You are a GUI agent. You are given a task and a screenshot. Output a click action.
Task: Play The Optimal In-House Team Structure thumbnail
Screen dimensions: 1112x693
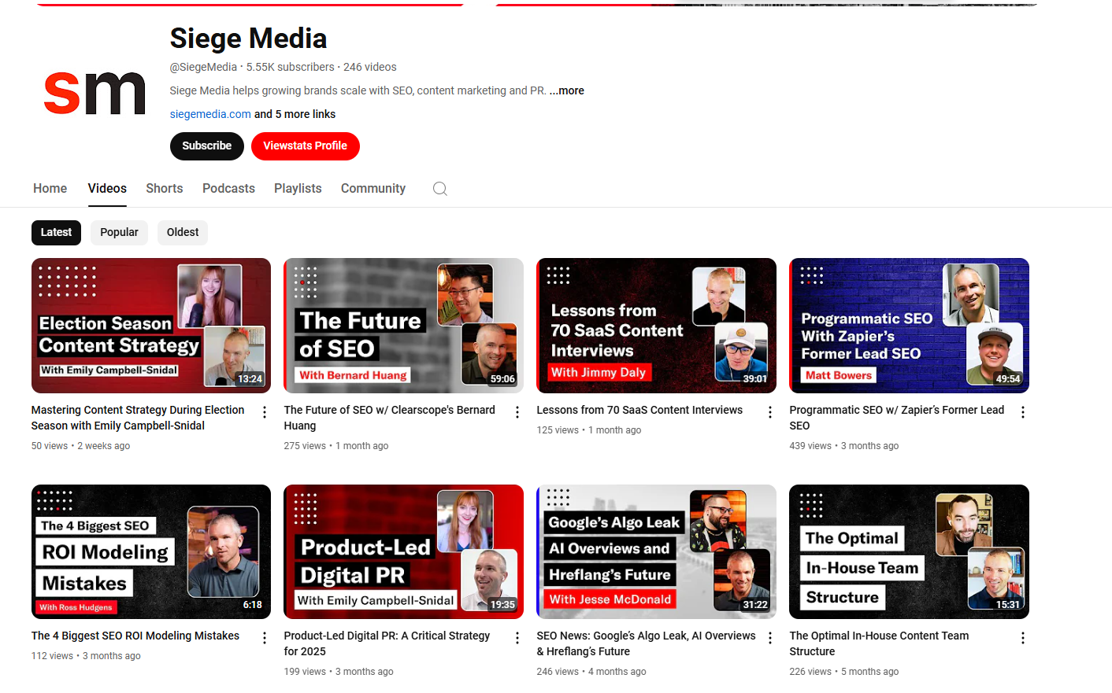click(910, 552)
